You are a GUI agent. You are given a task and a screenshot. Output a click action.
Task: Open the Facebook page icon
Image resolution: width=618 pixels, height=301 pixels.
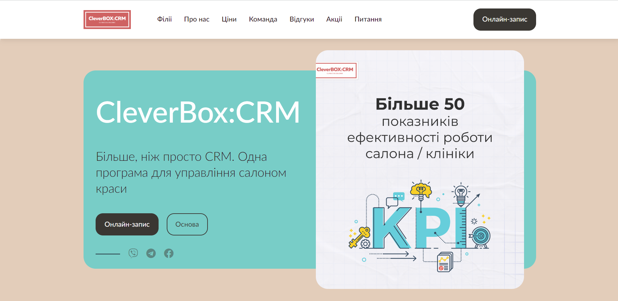tap(169, 253)
